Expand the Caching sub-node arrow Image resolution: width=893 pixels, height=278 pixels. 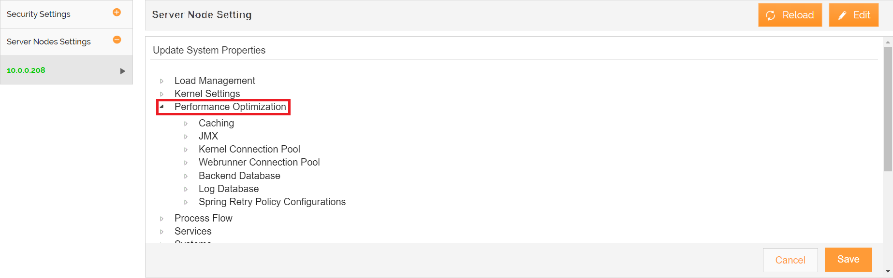pos(186,124)
